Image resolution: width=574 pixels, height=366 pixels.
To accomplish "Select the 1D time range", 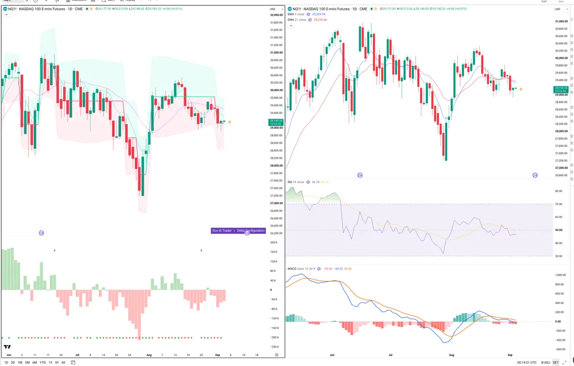I will tap(6, 362).
